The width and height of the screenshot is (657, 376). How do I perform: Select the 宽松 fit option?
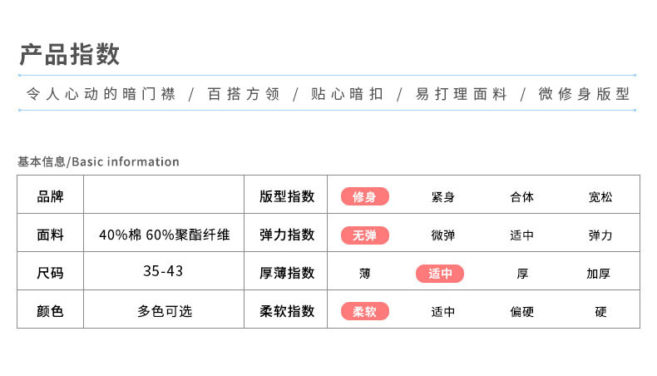tap(600, 197)
